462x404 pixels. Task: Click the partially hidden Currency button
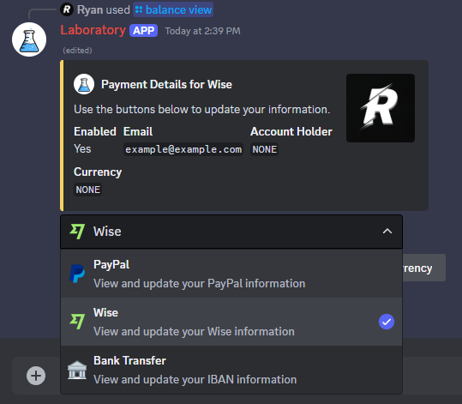tap(424, 268)
